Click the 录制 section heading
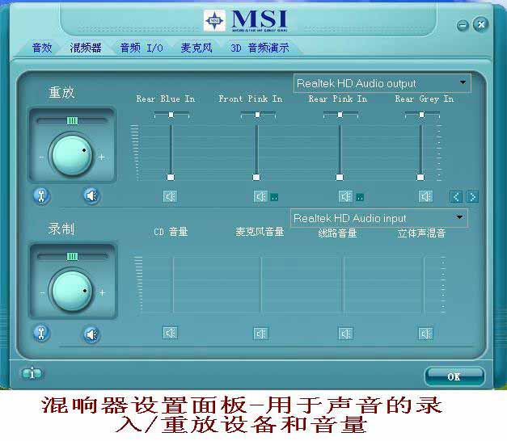The image size is (507, 441). (61, 229)
